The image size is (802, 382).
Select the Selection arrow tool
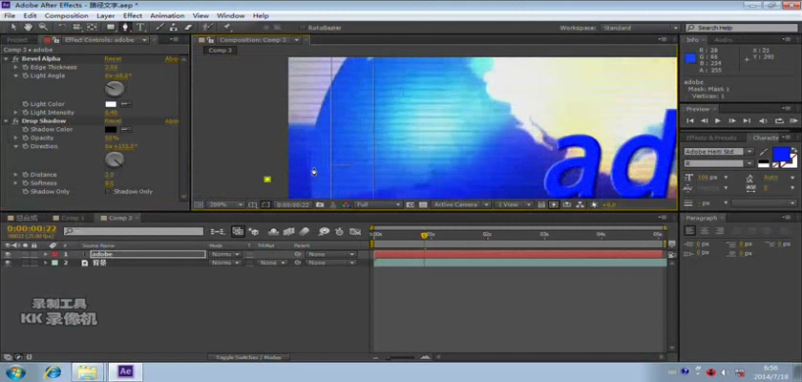[x=13, y=27]
